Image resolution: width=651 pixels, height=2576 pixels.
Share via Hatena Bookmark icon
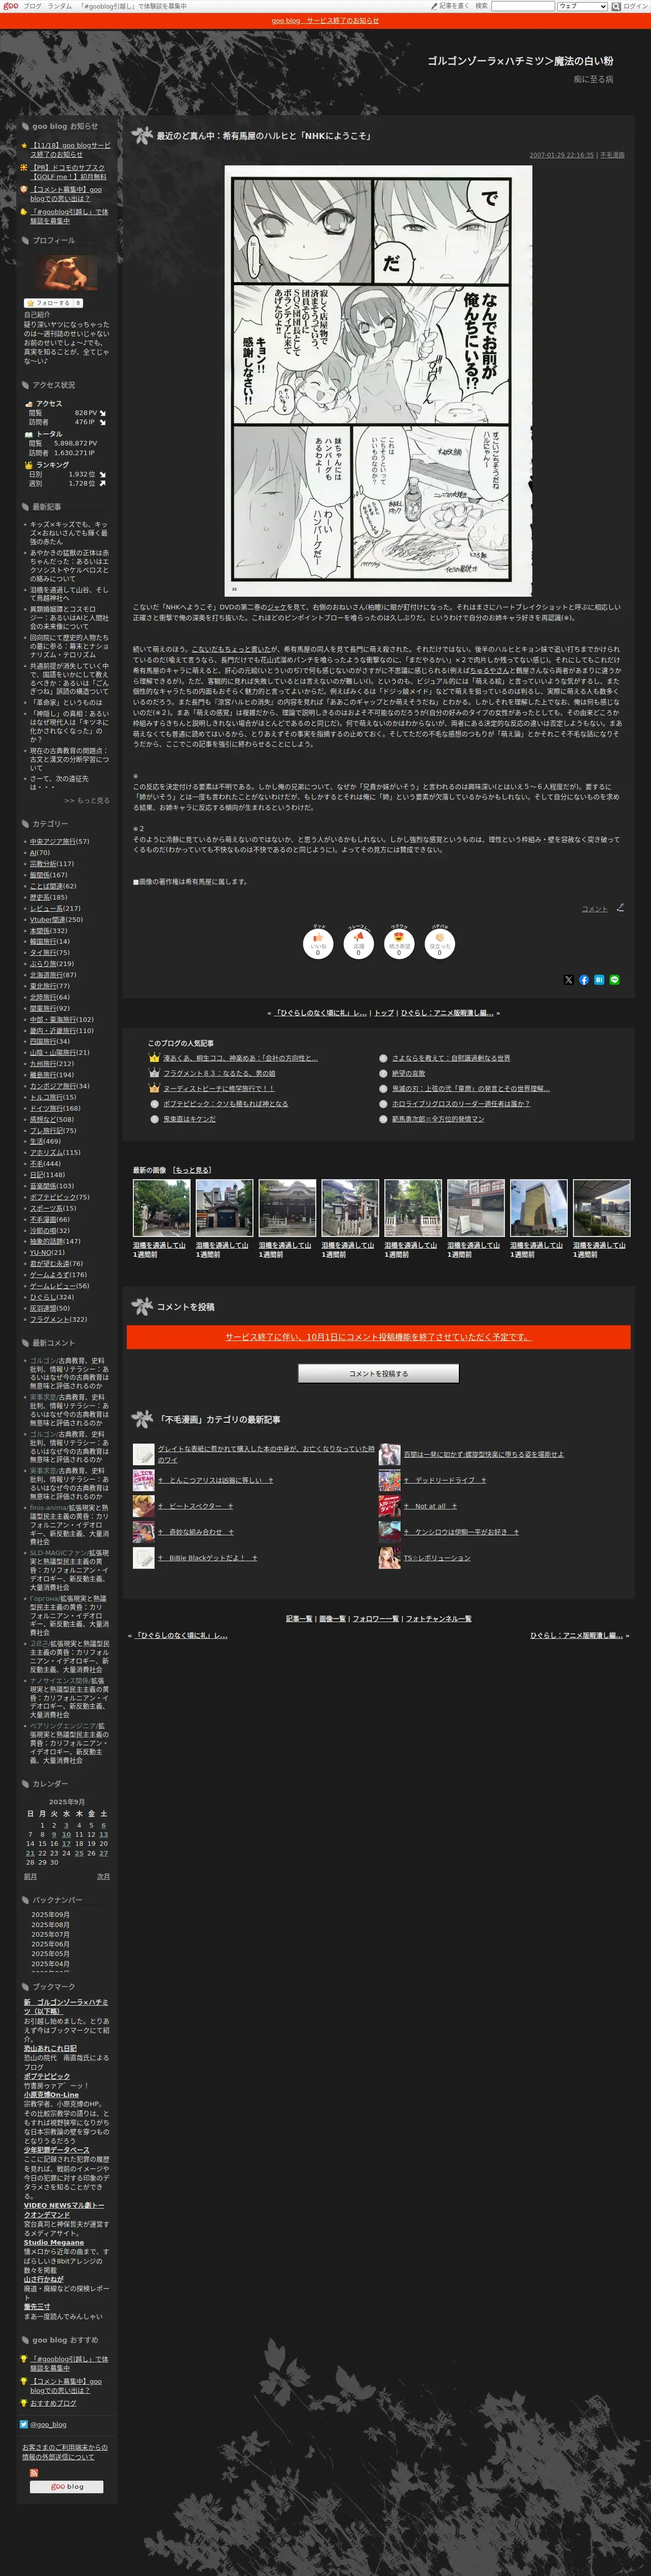[x=599, y=980]
